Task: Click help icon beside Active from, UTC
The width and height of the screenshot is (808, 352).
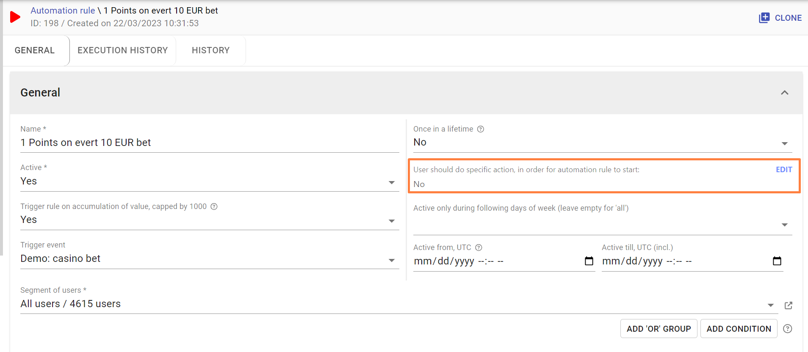Action: [x=479, y=247]
